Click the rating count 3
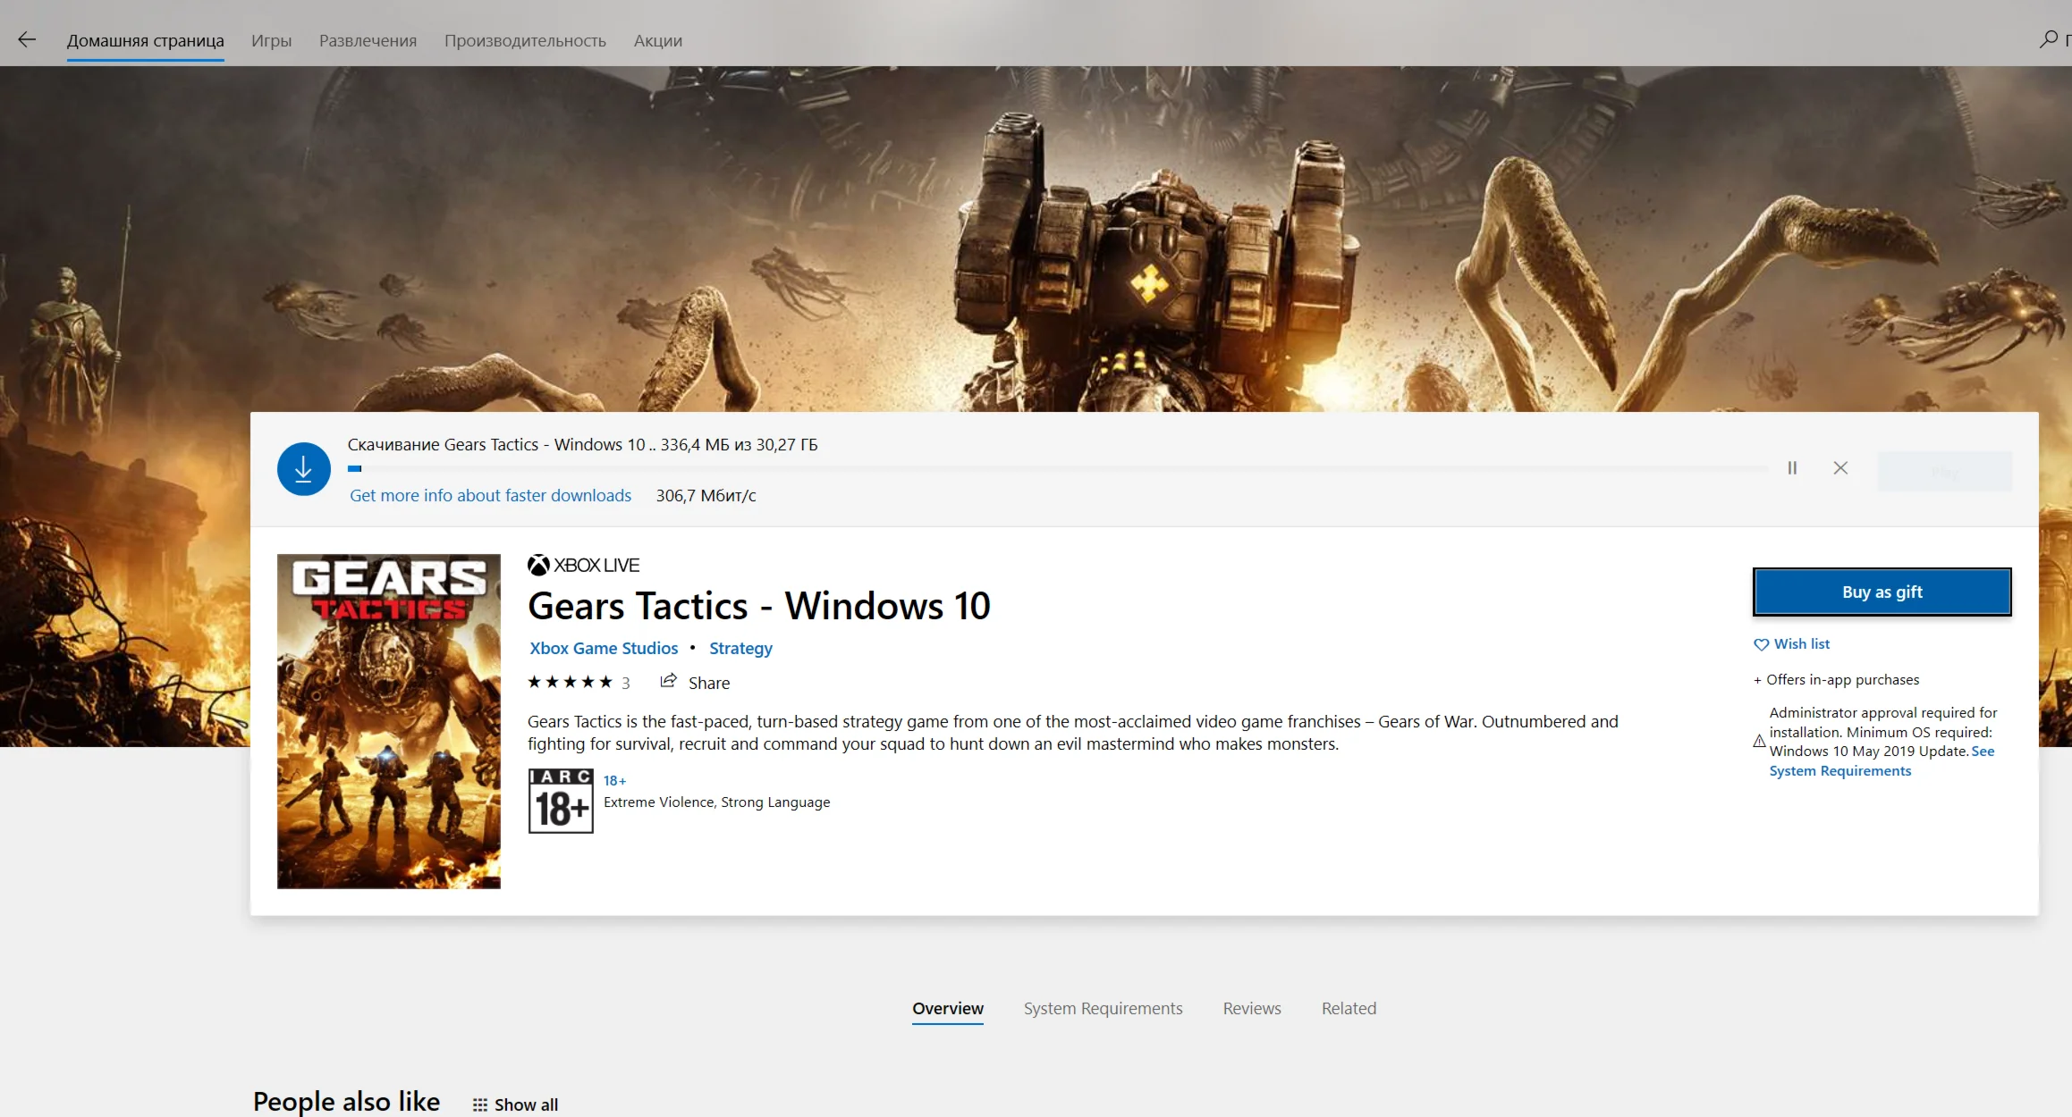 pyautogui.click(x=626, y=683)
